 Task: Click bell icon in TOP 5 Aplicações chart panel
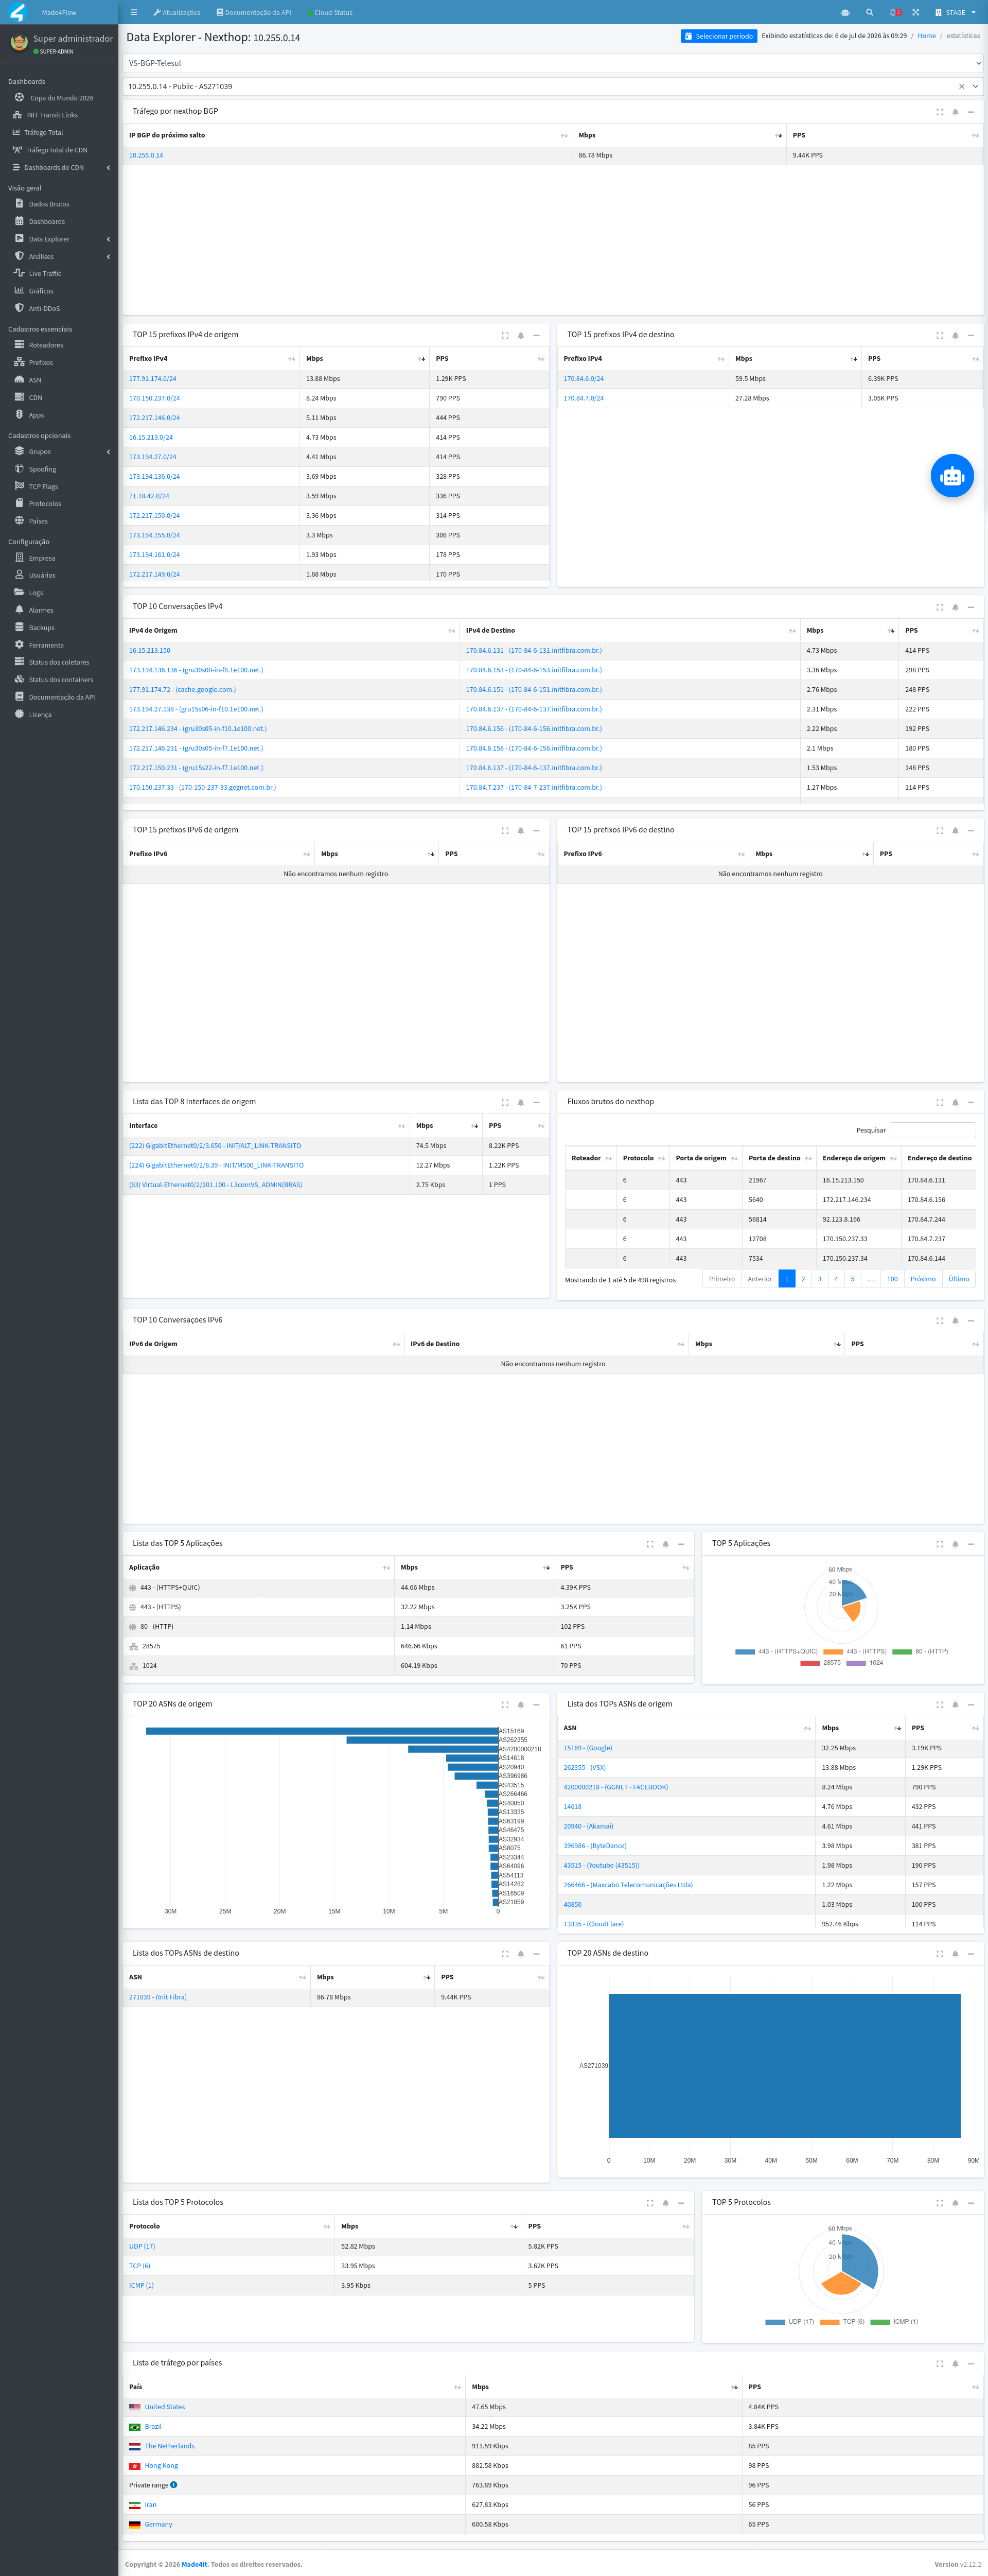pyautogui.click(x=955, y=1544)
